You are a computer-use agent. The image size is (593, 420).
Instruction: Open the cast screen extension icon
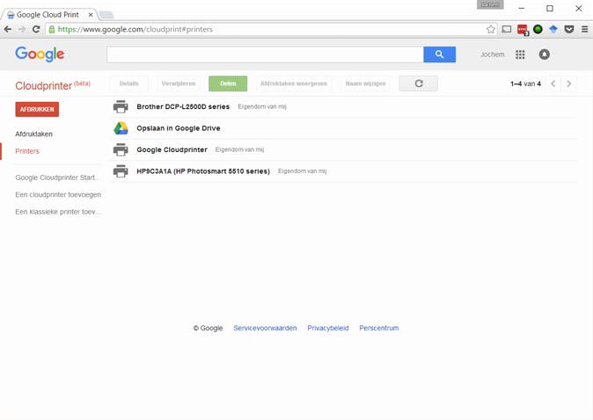click(x=507, y=29)
